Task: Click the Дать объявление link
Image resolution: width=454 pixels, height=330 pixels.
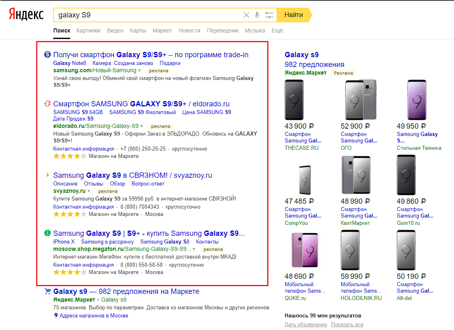Action: pyautogui.click(x=306, y=324)
